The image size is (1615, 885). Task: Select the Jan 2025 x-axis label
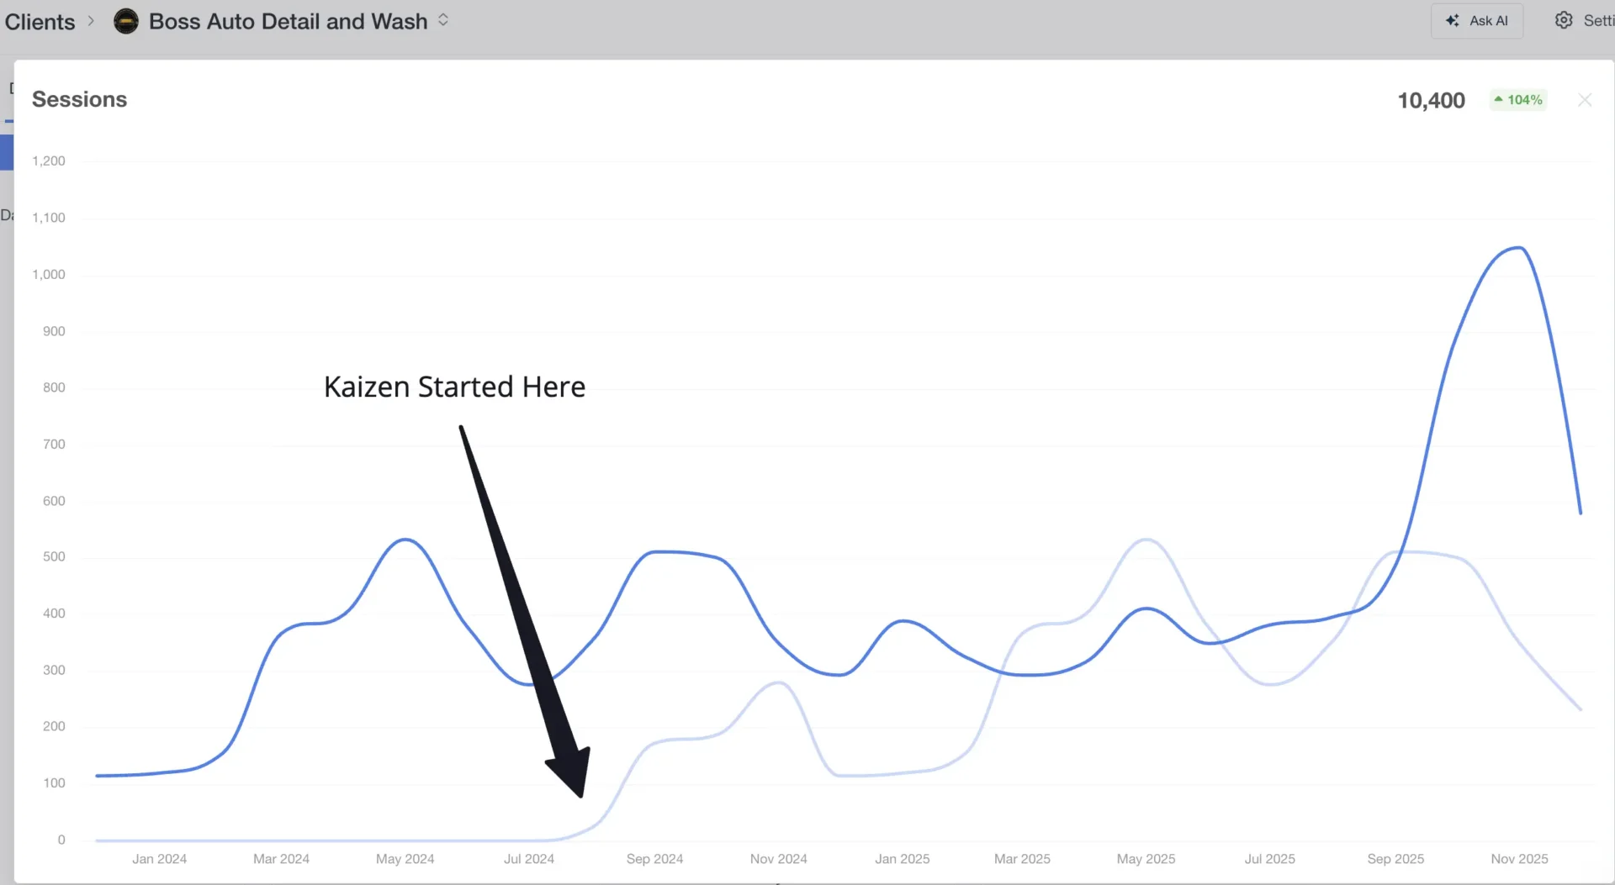tap(902, 859)
